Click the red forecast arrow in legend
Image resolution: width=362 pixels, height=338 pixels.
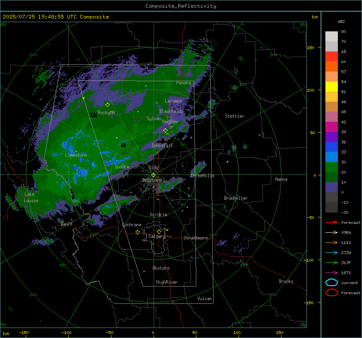click(x=331, y=222)
